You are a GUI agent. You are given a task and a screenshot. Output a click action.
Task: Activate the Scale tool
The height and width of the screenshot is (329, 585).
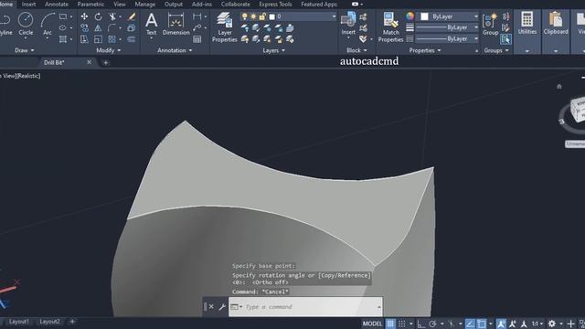point(98,39)
